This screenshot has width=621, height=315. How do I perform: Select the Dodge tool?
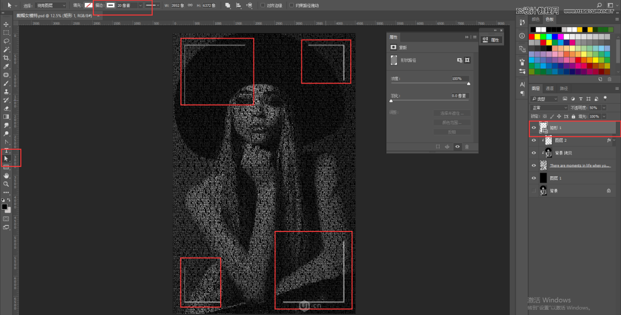6,134
